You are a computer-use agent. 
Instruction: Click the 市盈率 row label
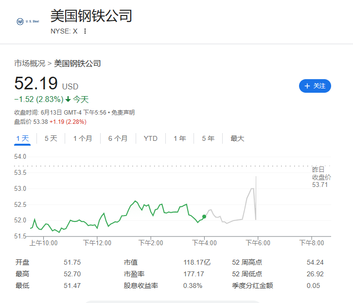134,274
